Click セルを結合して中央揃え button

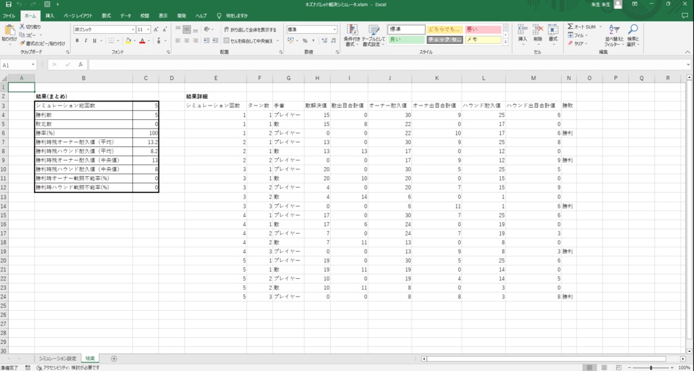(x=249, y=41)
